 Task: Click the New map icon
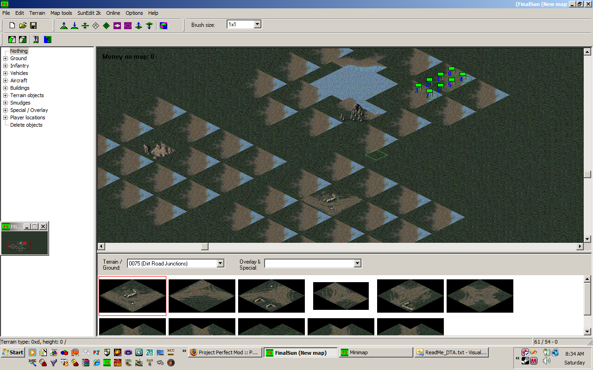[x=13, y=25]
